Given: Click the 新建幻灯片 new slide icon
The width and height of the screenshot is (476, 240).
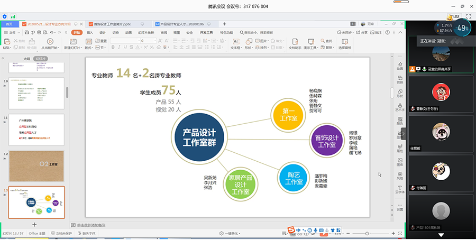Looking at the screenshot, I should [74, 41].
